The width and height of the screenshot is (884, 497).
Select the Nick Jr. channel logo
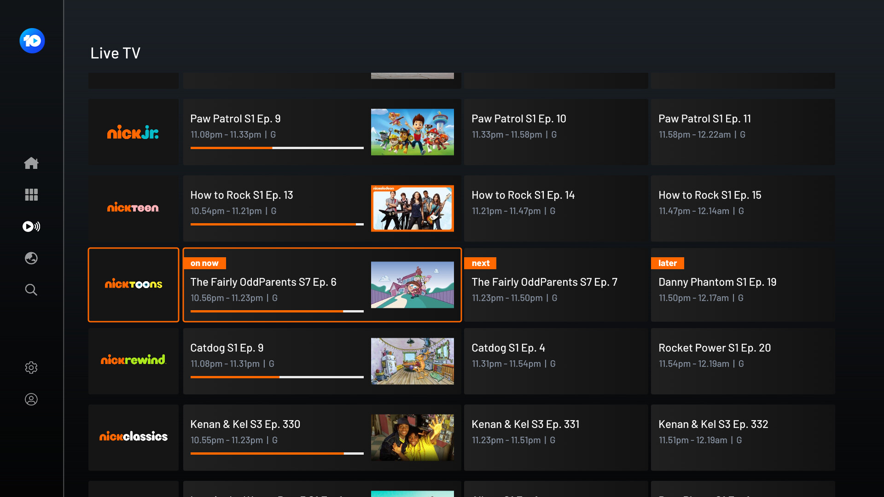(133, 133)
